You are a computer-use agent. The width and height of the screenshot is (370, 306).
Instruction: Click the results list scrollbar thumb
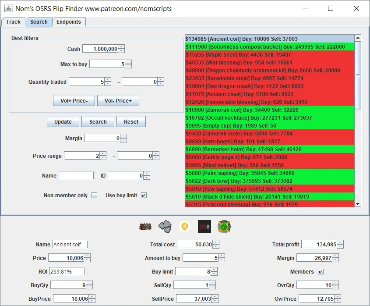pos(358,75)
